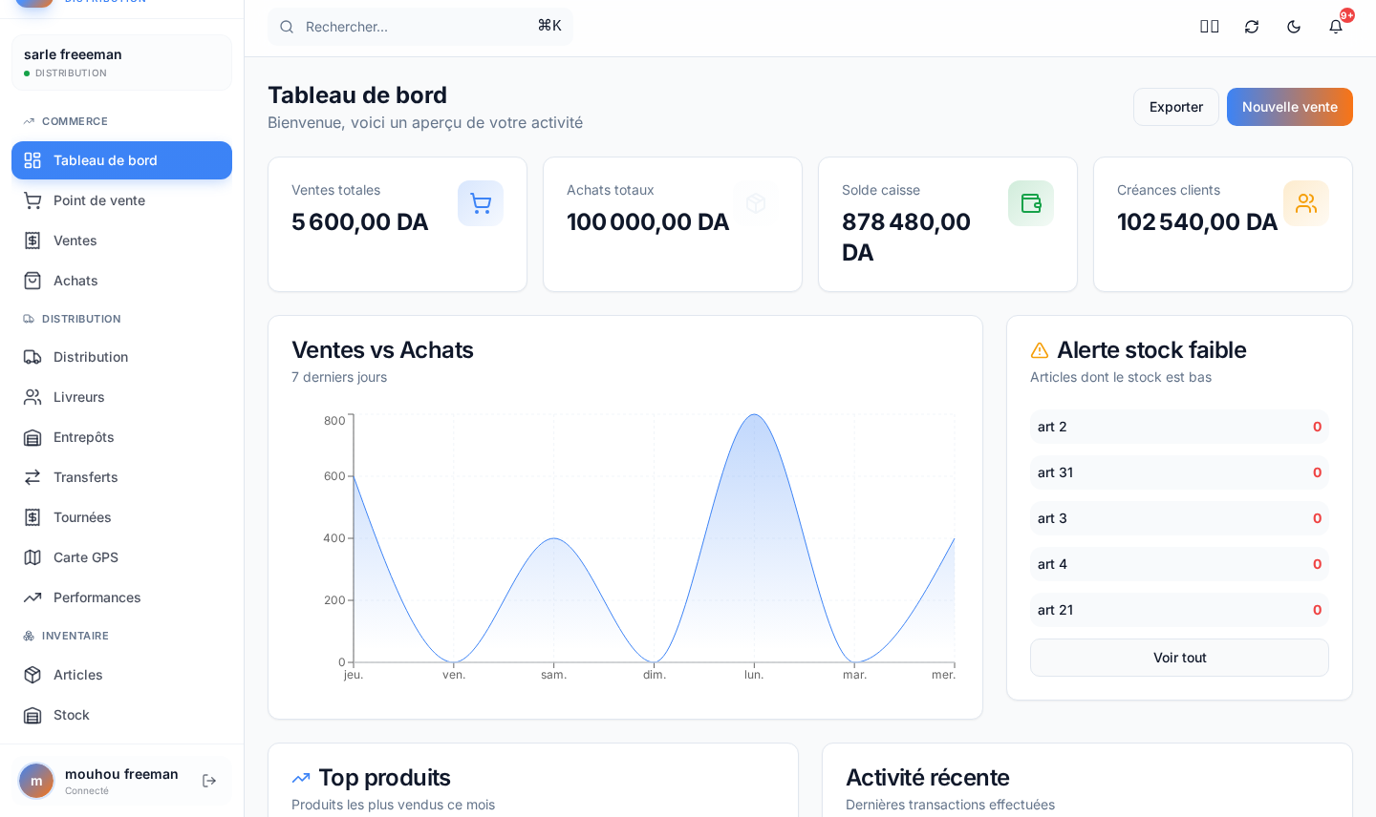
Task: Start a Nouvelle vente
Action: pyautogui.click(x=1290, y=107)
